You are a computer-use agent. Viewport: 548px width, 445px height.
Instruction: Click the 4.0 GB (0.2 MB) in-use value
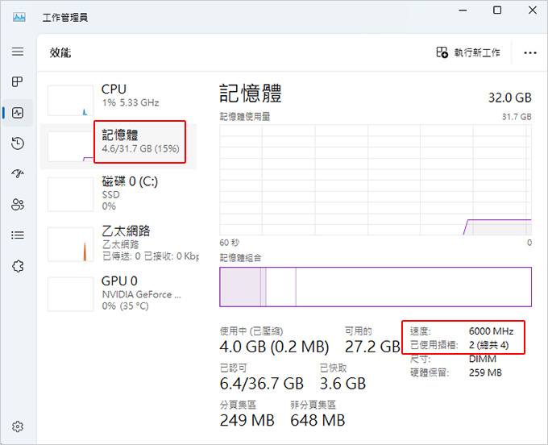point(274,347)
